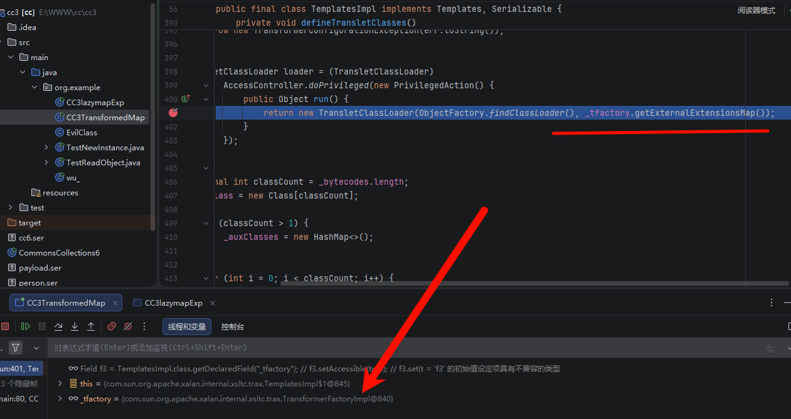Select CC3TransformedMap in project tree
This screenshot has height=419, width=791.
click(105, 117)
